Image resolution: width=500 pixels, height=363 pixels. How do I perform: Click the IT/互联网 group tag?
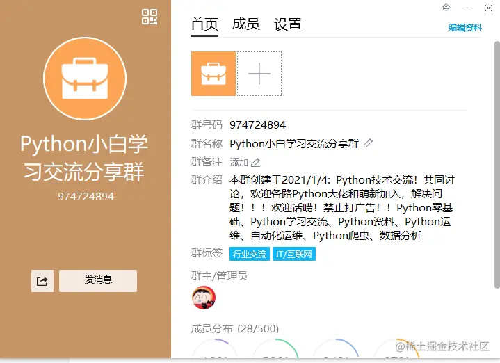point(294,254)
